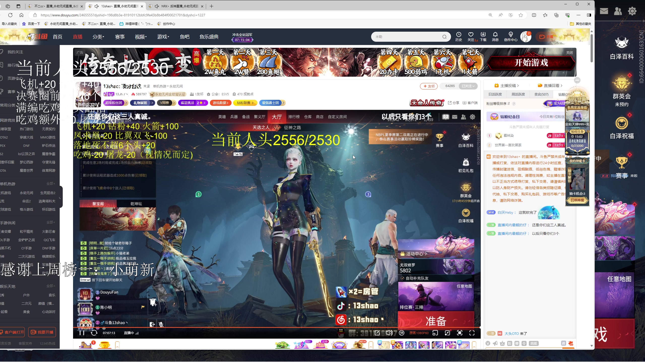
Task: Click 开始游戏 on the ad banner
Action: pyautogui.click(x=531, y=63)
